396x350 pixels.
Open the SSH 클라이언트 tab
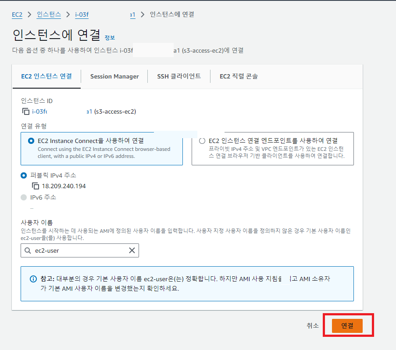pyautogui.click(x=179, y=76)
